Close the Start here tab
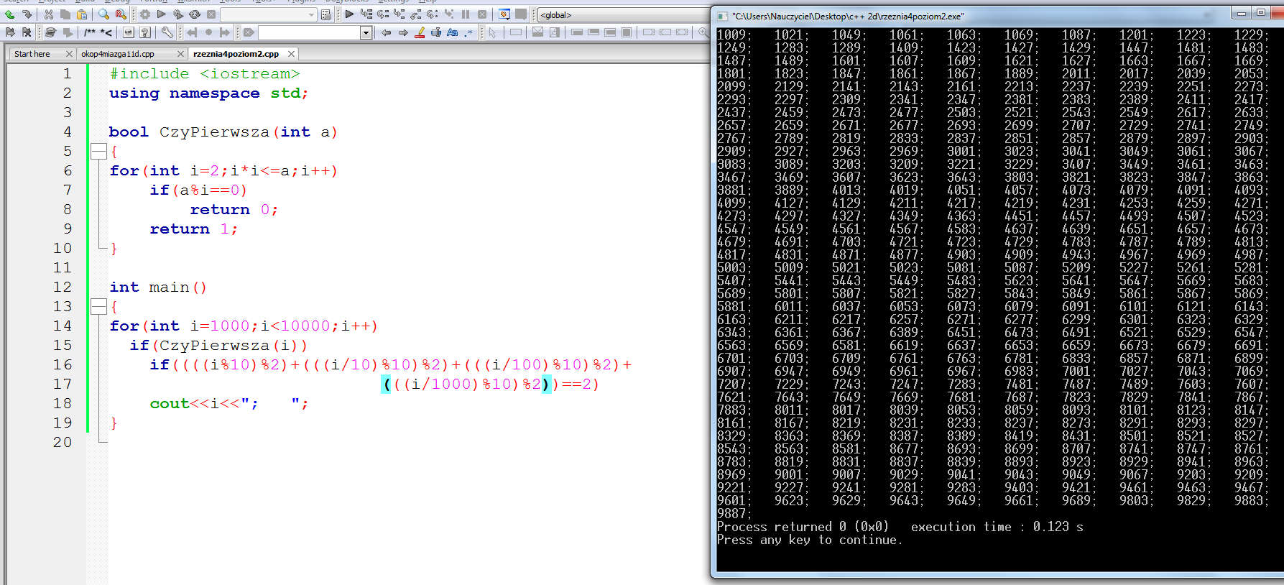Screen dimensions: 1284x585 click(69, 54)
